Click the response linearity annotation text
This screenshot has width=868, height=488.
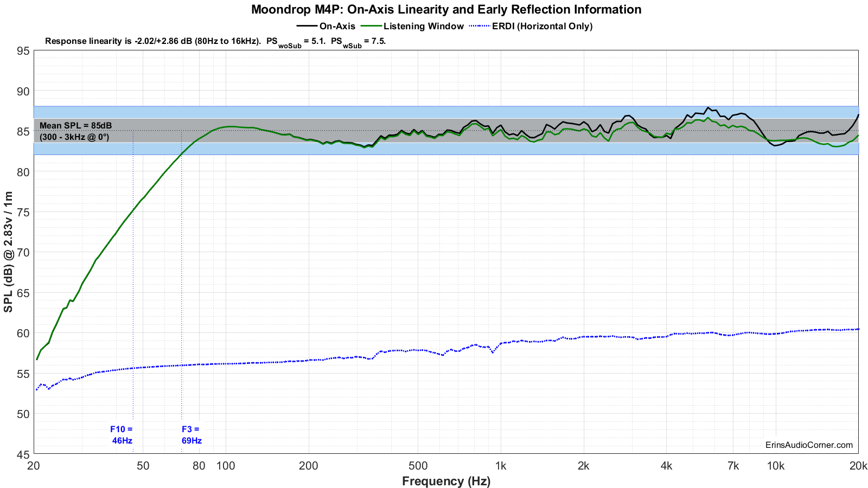(x=215, y=42)
